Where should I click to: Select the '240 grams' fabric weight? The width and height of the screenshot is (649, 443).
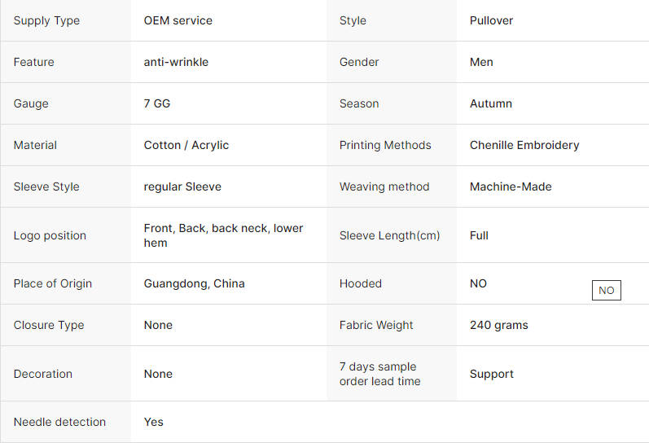[x=498, y=325]
